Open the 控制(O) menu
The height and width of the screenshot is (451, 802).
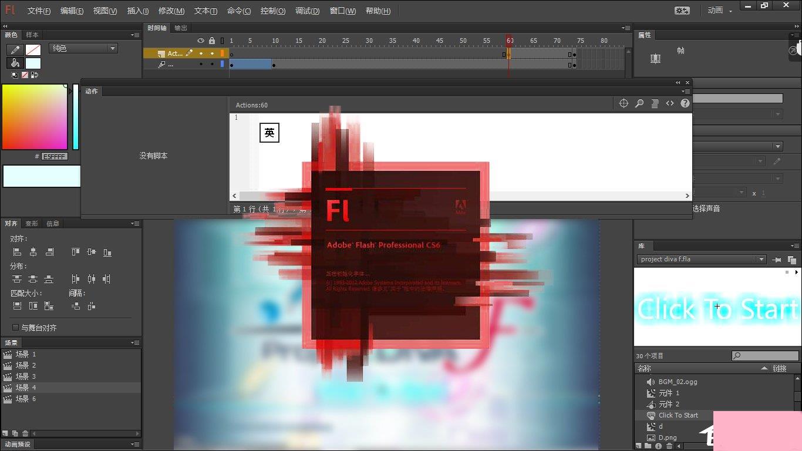coord(273,11)
